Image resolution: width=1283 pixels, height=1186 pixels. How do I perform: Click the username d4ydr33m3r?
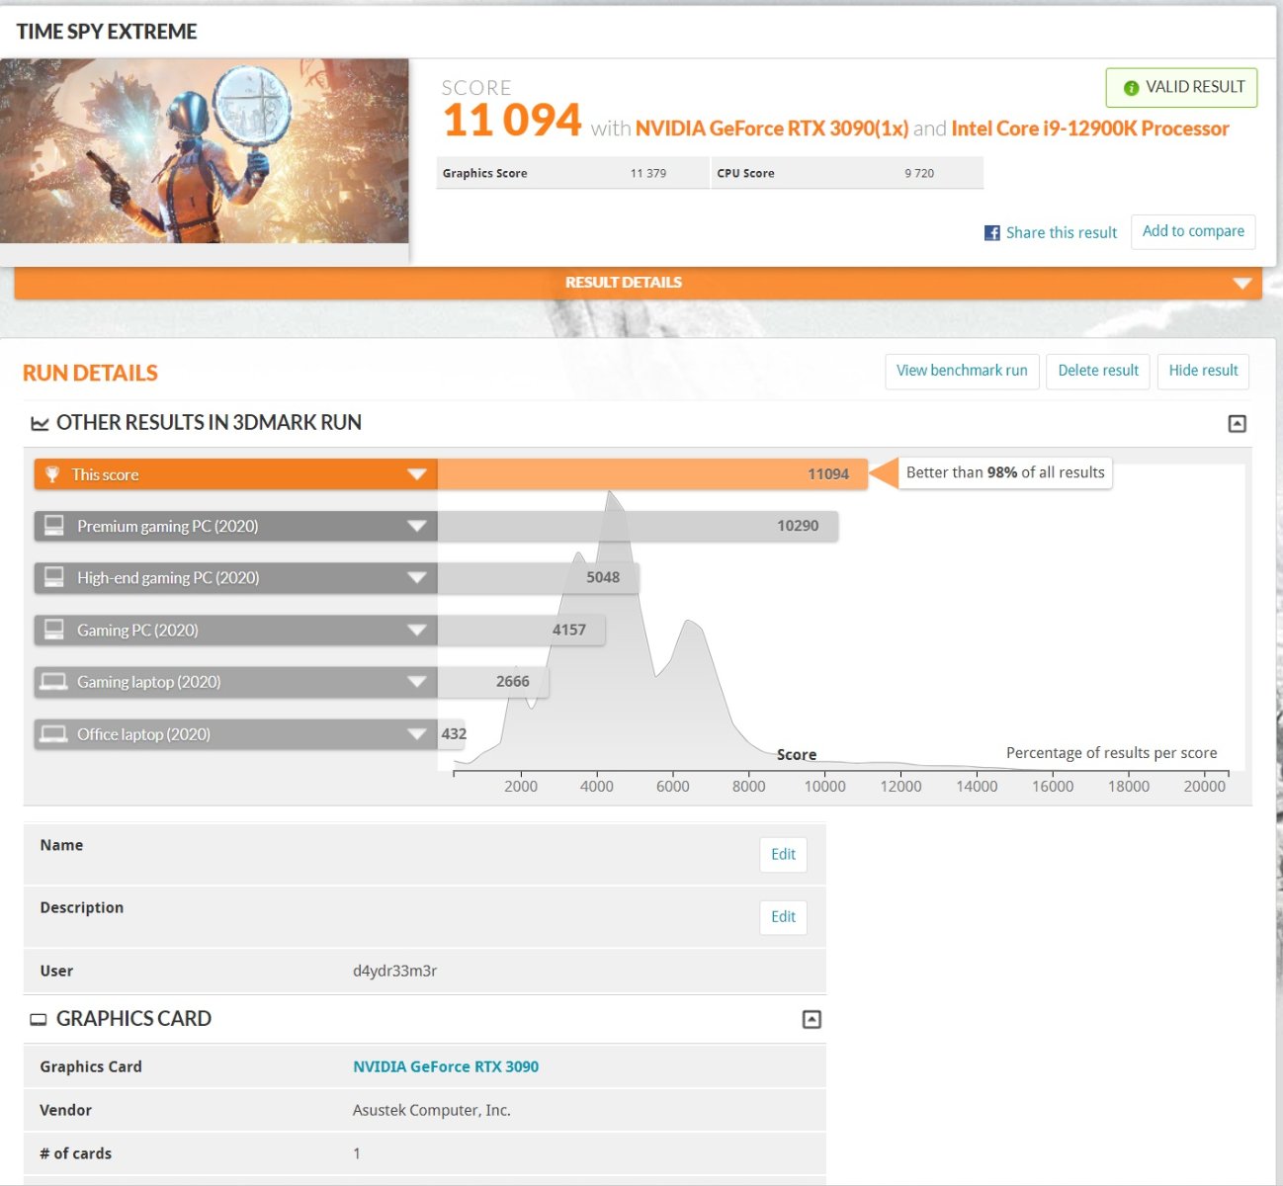pyautogui.click(x=395, y=971)
